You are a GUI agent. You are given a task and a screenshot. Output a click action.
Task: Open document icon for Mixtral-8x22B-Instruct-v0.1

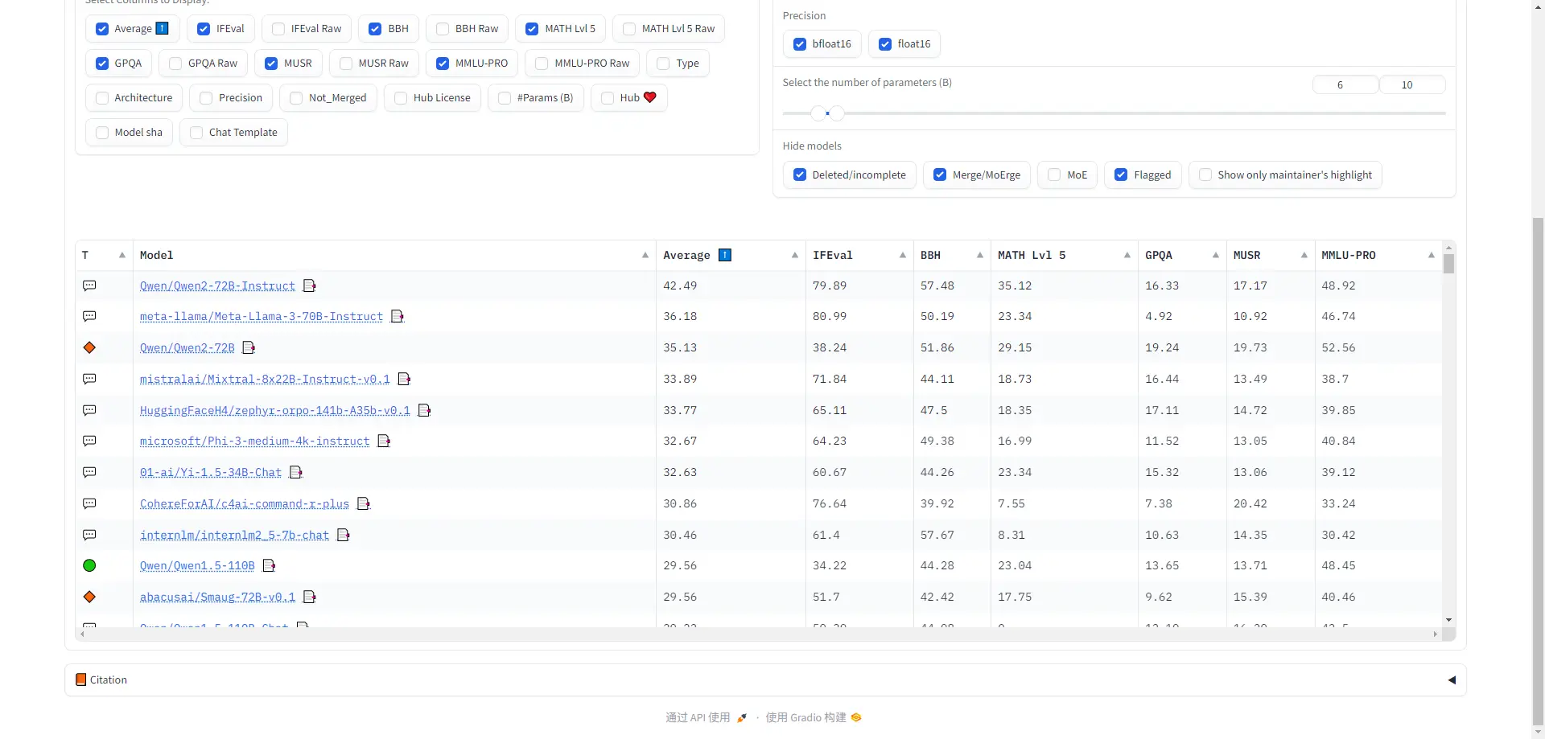coord(405,379)
